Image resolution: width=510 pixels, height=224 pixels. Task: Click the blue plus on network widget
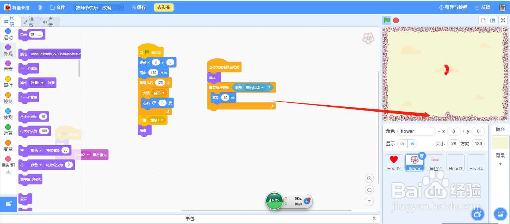click(x=307, y=201)
